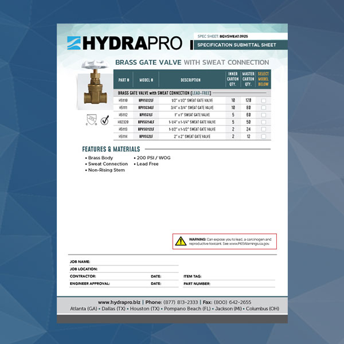This screenshot has width=344, height=344.
Task: Click master carton quantity 24
Action: (248, 129)
